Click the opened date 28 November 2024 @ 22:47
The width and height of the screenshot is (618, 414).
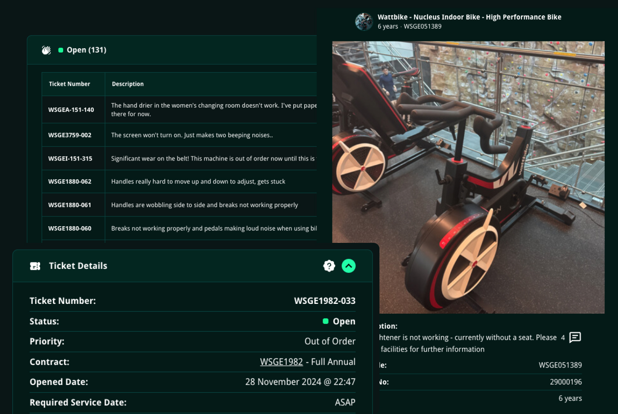tap(300, 382)
